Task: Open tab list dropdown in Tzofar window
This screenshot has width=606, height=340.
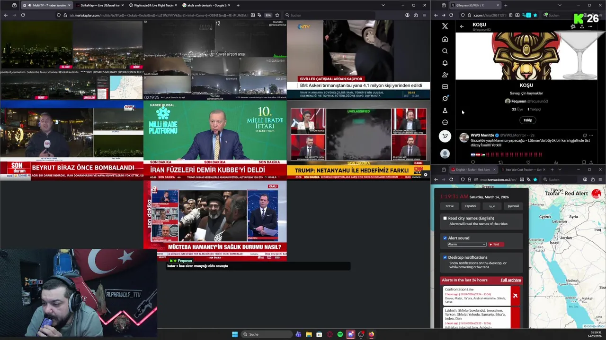Action: click(560, 170)
